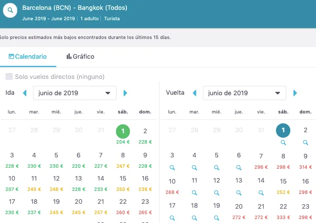Switch to the Gráfico tab

80,57
